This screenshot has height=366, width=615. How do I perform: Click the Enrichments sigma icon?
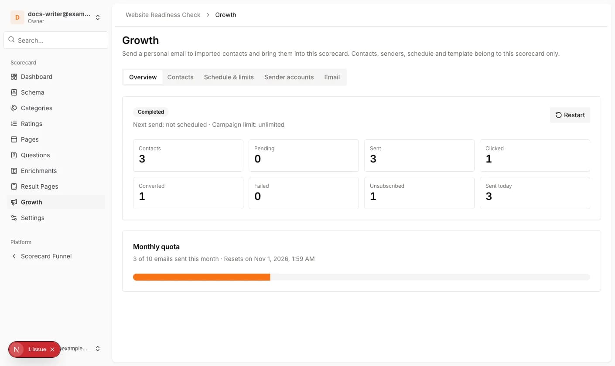[x=14, y=171]
